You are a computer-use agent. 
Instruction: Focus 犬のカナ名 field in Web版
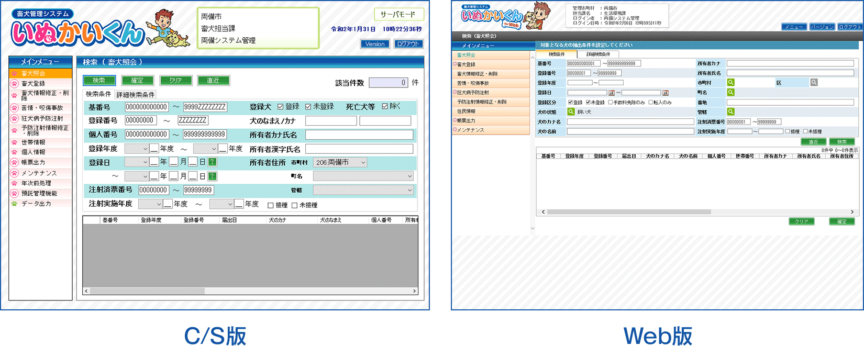[630, 121]
